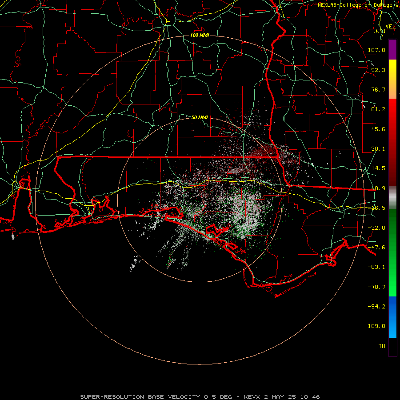This screenshot has width=400, height=400.
Task: Click the 107.8 velocity scale value
Action: tap(376, 50)
